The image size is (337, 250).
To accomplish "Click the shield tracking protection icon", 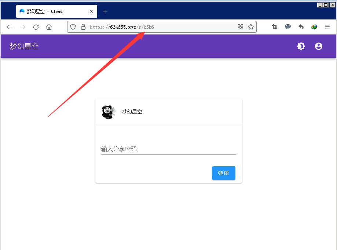I will point(73,27).
